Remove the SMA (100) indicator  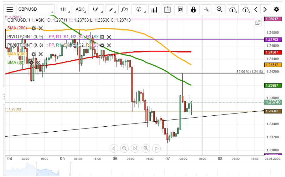click(x=41, y=54)
